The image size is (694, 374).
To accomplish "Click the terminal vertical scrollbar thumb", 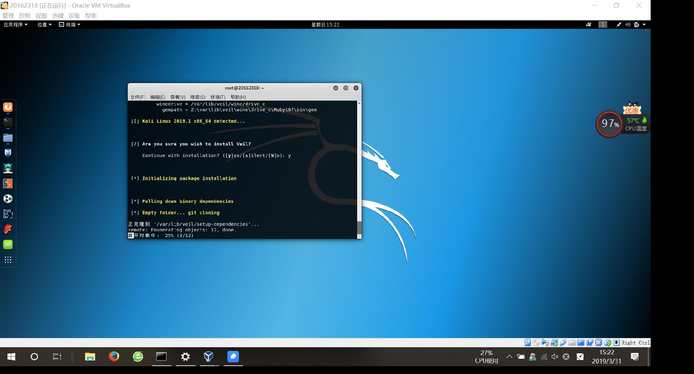I will coord(359,227).
